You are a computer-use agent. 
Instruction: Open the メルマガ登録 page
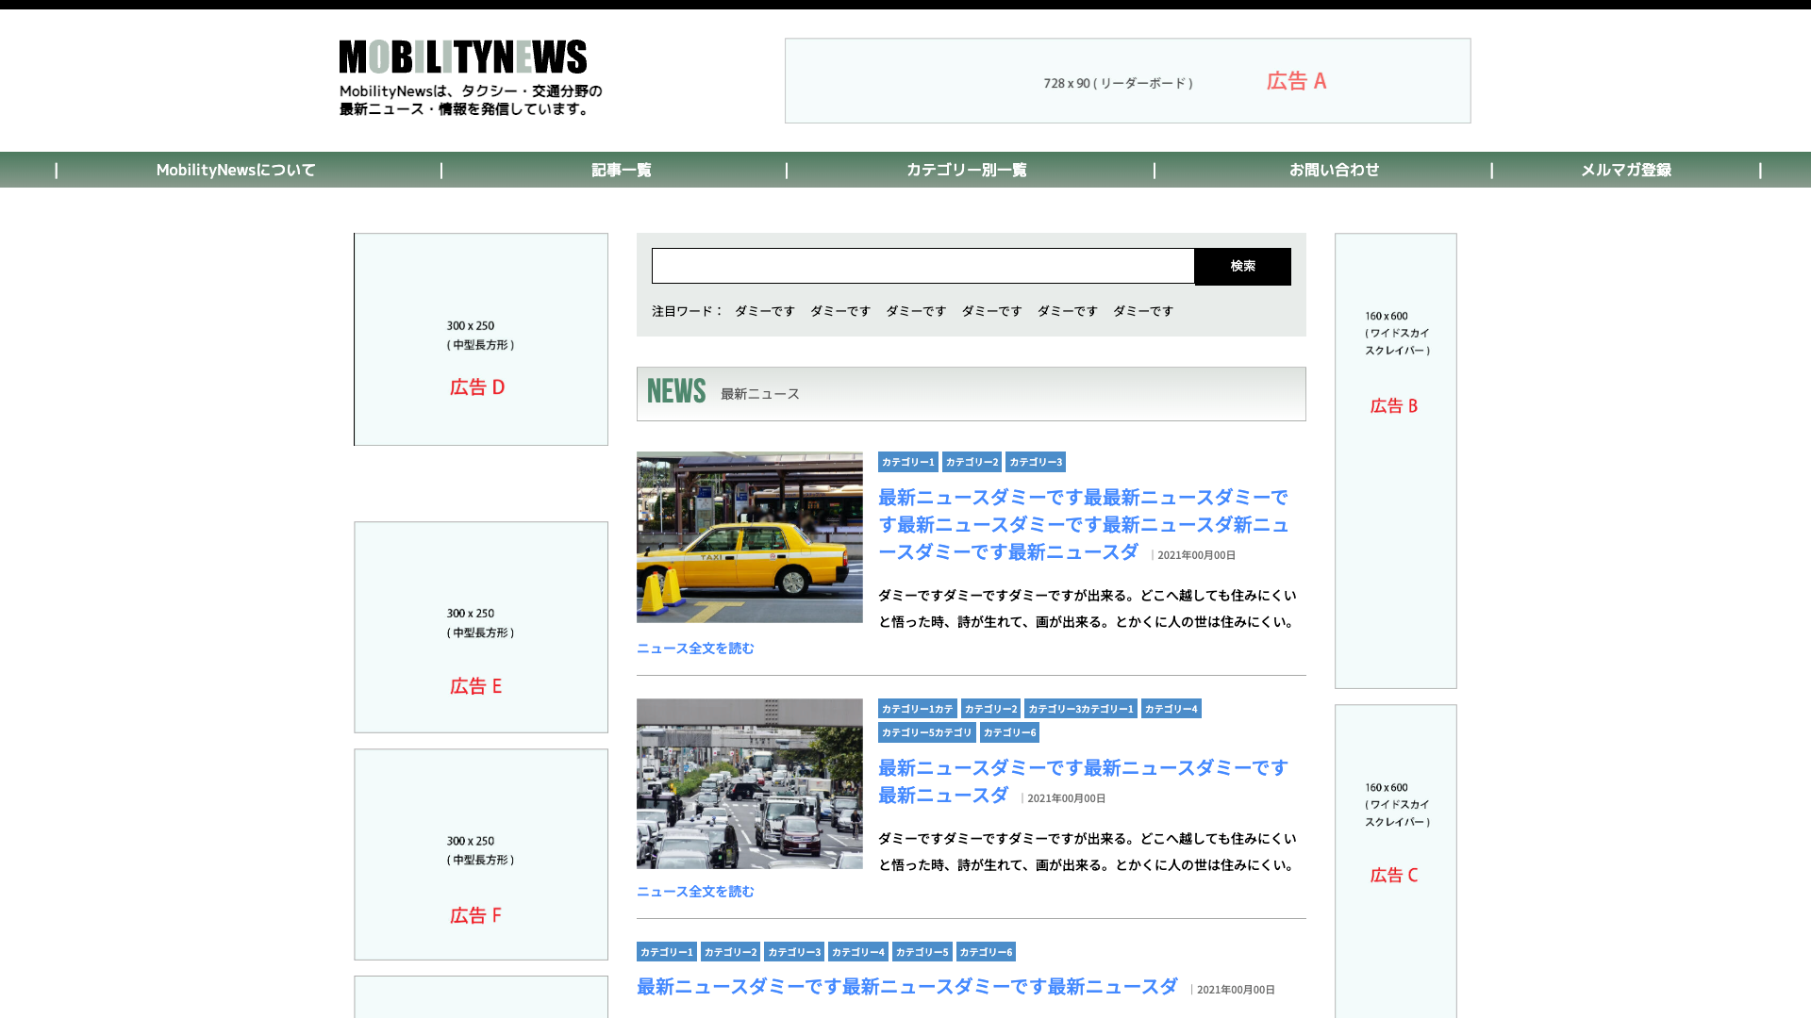click(1626, 171)
